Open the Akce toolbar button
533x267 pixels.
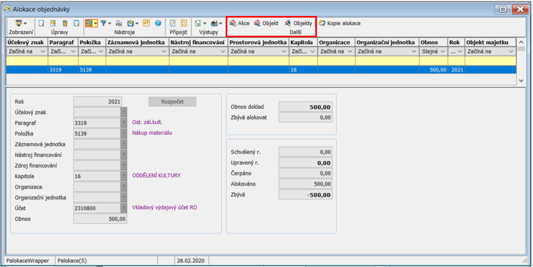(240, 23)
